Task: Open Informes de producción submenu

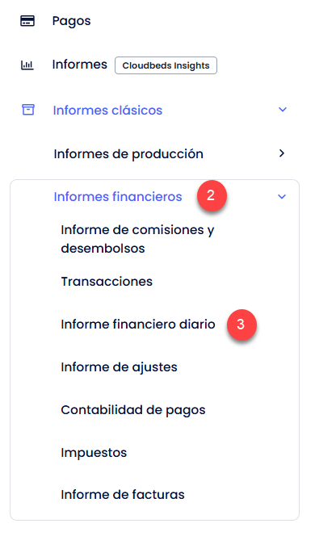Action: click(128, 154)
